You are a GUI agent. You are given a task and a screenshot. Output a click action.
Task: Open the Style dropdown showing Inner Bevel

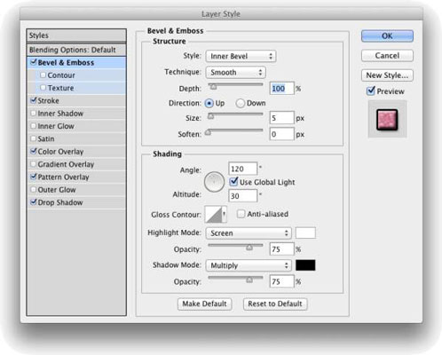tap(241, 56)
